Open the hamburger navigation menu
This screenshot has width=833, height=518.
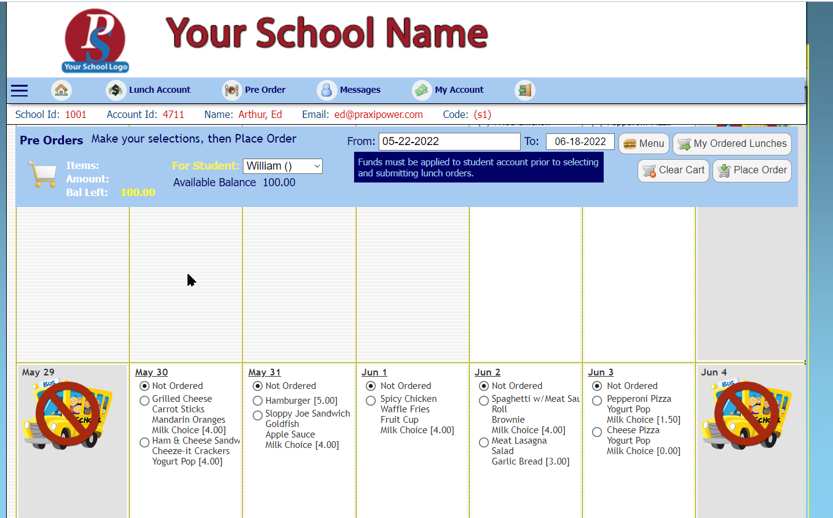tap(20, 90)
